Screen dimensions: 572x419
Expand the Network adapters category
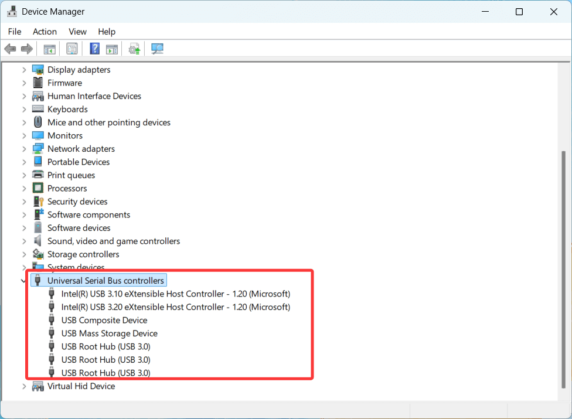pyautogui.click(x=23, y=148)
